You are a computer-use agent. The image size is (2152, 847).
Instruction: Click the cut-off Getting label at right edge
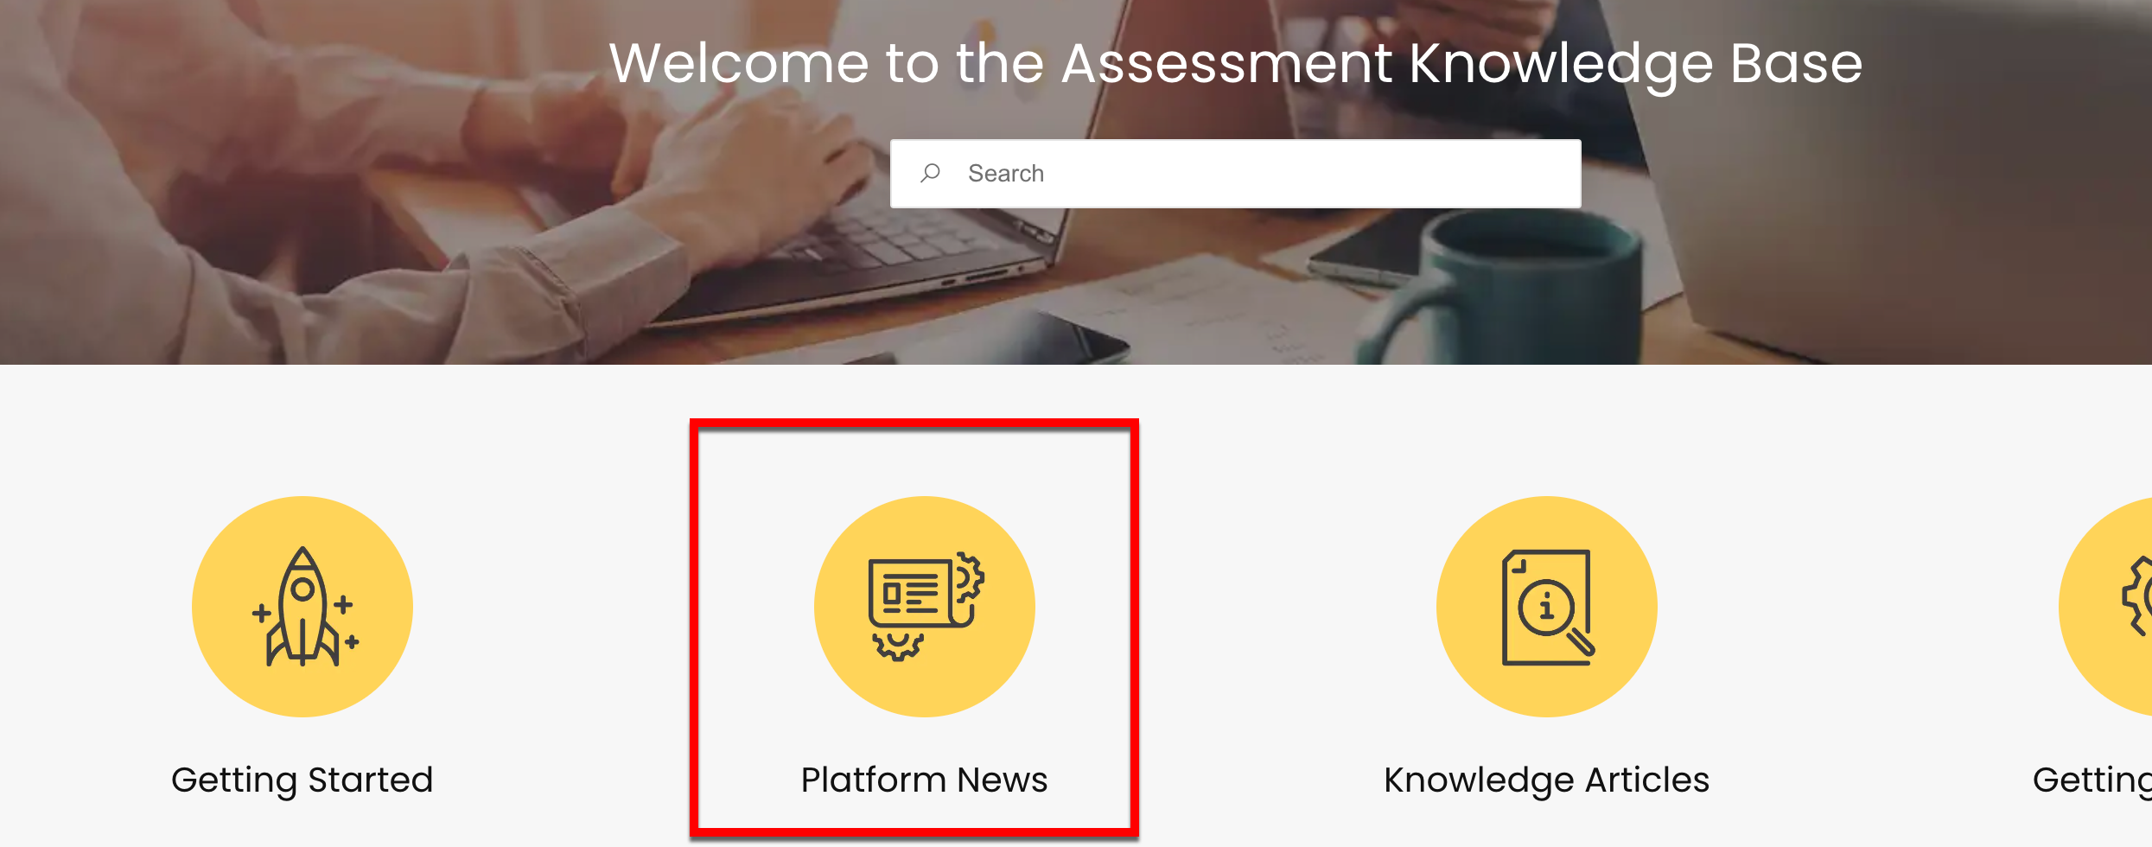[x=2092, y=780]
